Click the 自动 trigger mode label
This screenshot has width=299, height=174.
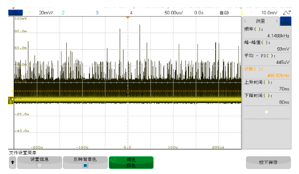pos(224,13)
